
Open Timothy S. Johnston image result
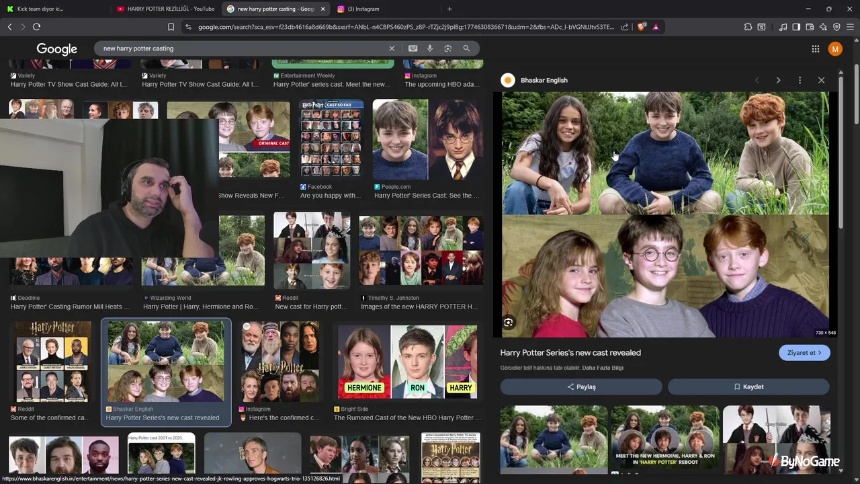(421, 251)
